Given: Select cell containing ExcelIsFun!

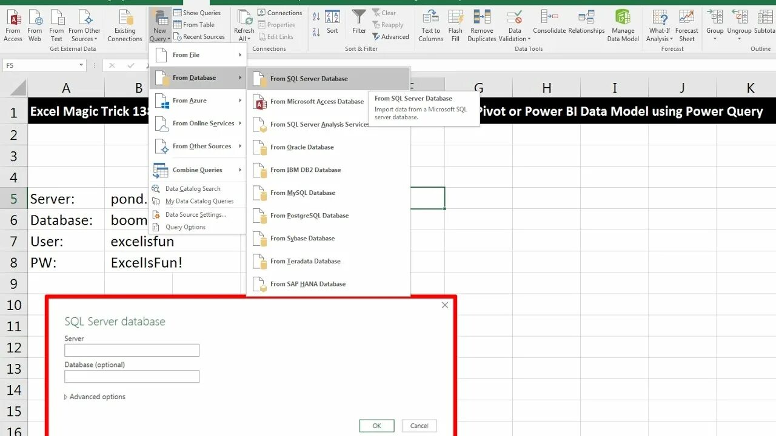Looking at the screenshot, I should pyautogui.click(x=146, y=262).
